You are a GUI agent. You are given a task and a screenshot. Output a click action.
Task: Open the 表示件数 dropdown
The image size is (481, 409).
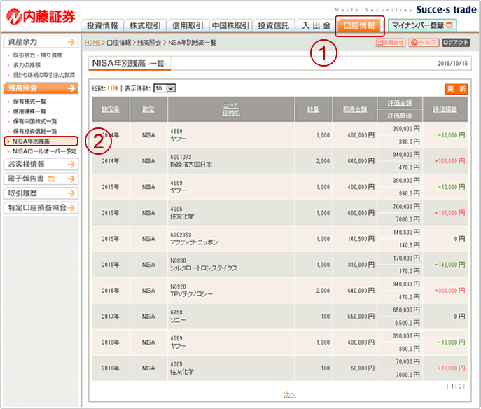point(165,88)
